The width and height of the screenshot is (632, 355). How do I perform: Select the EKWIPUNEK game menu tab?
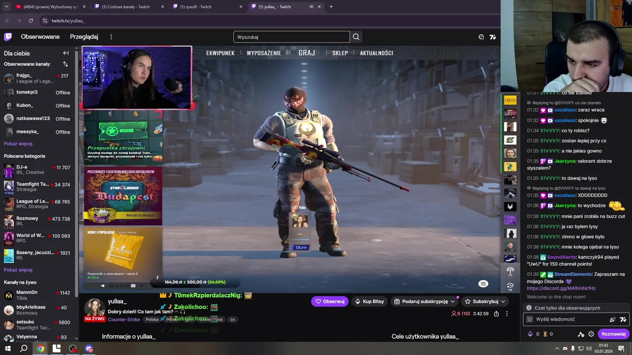pos(220,53)
